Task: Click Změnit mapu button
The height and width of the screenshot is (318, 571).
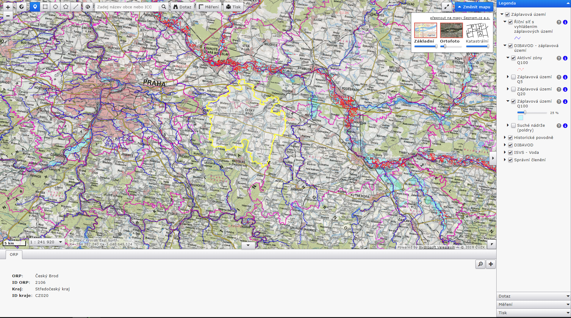Action: 474,7
